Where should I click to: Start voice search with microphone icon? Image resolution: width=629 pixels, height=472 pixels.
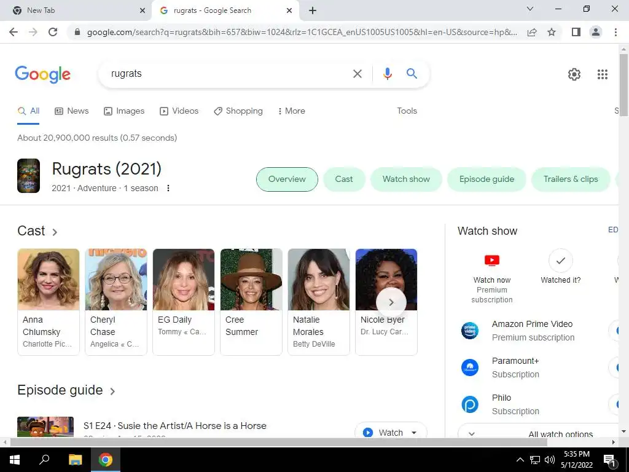387,74
